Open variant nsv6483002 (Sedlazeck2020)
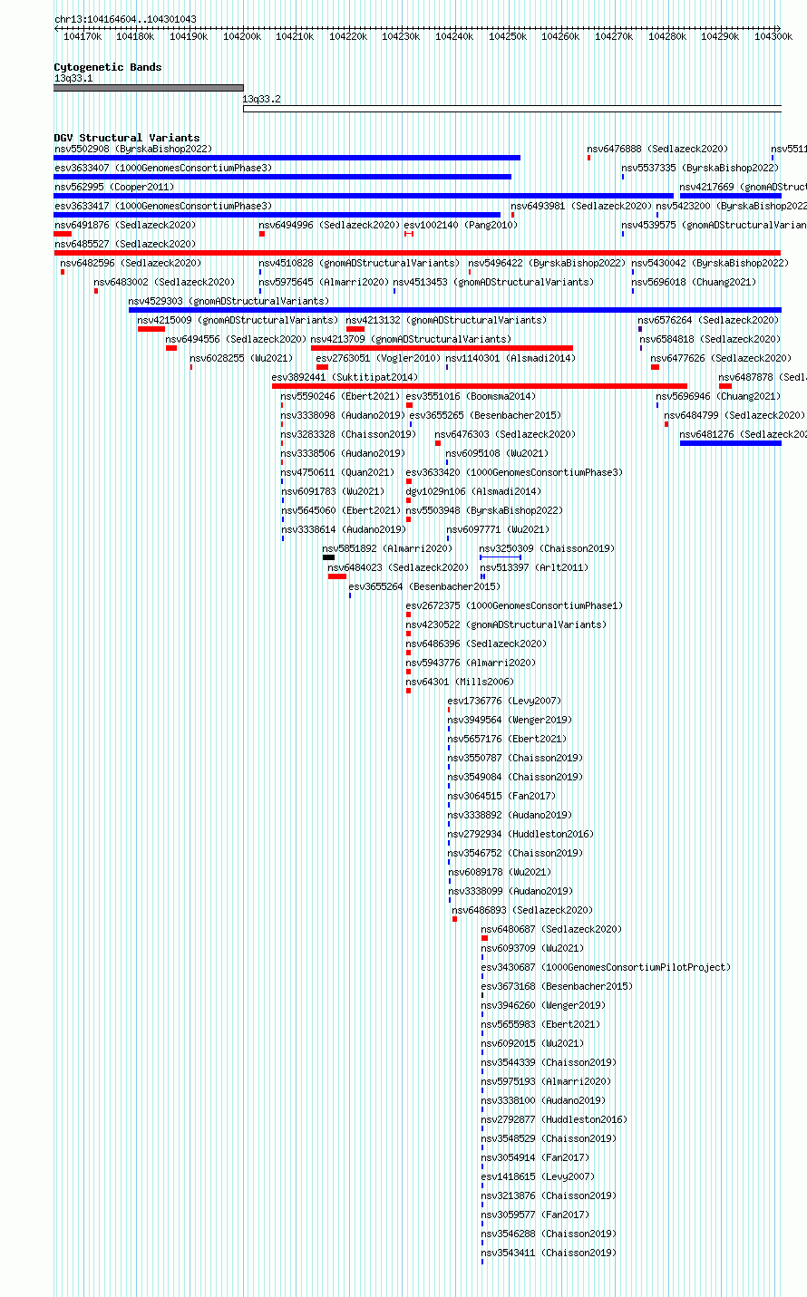Viewport: 807px width, 1297px height. click(x=96, y=291)
